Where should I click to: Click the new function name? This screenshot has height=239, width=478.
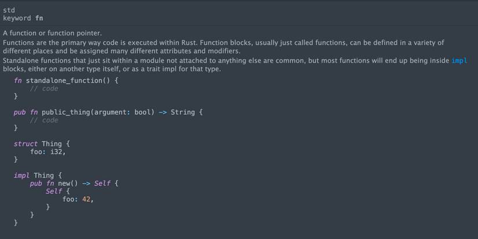[64, 184]
